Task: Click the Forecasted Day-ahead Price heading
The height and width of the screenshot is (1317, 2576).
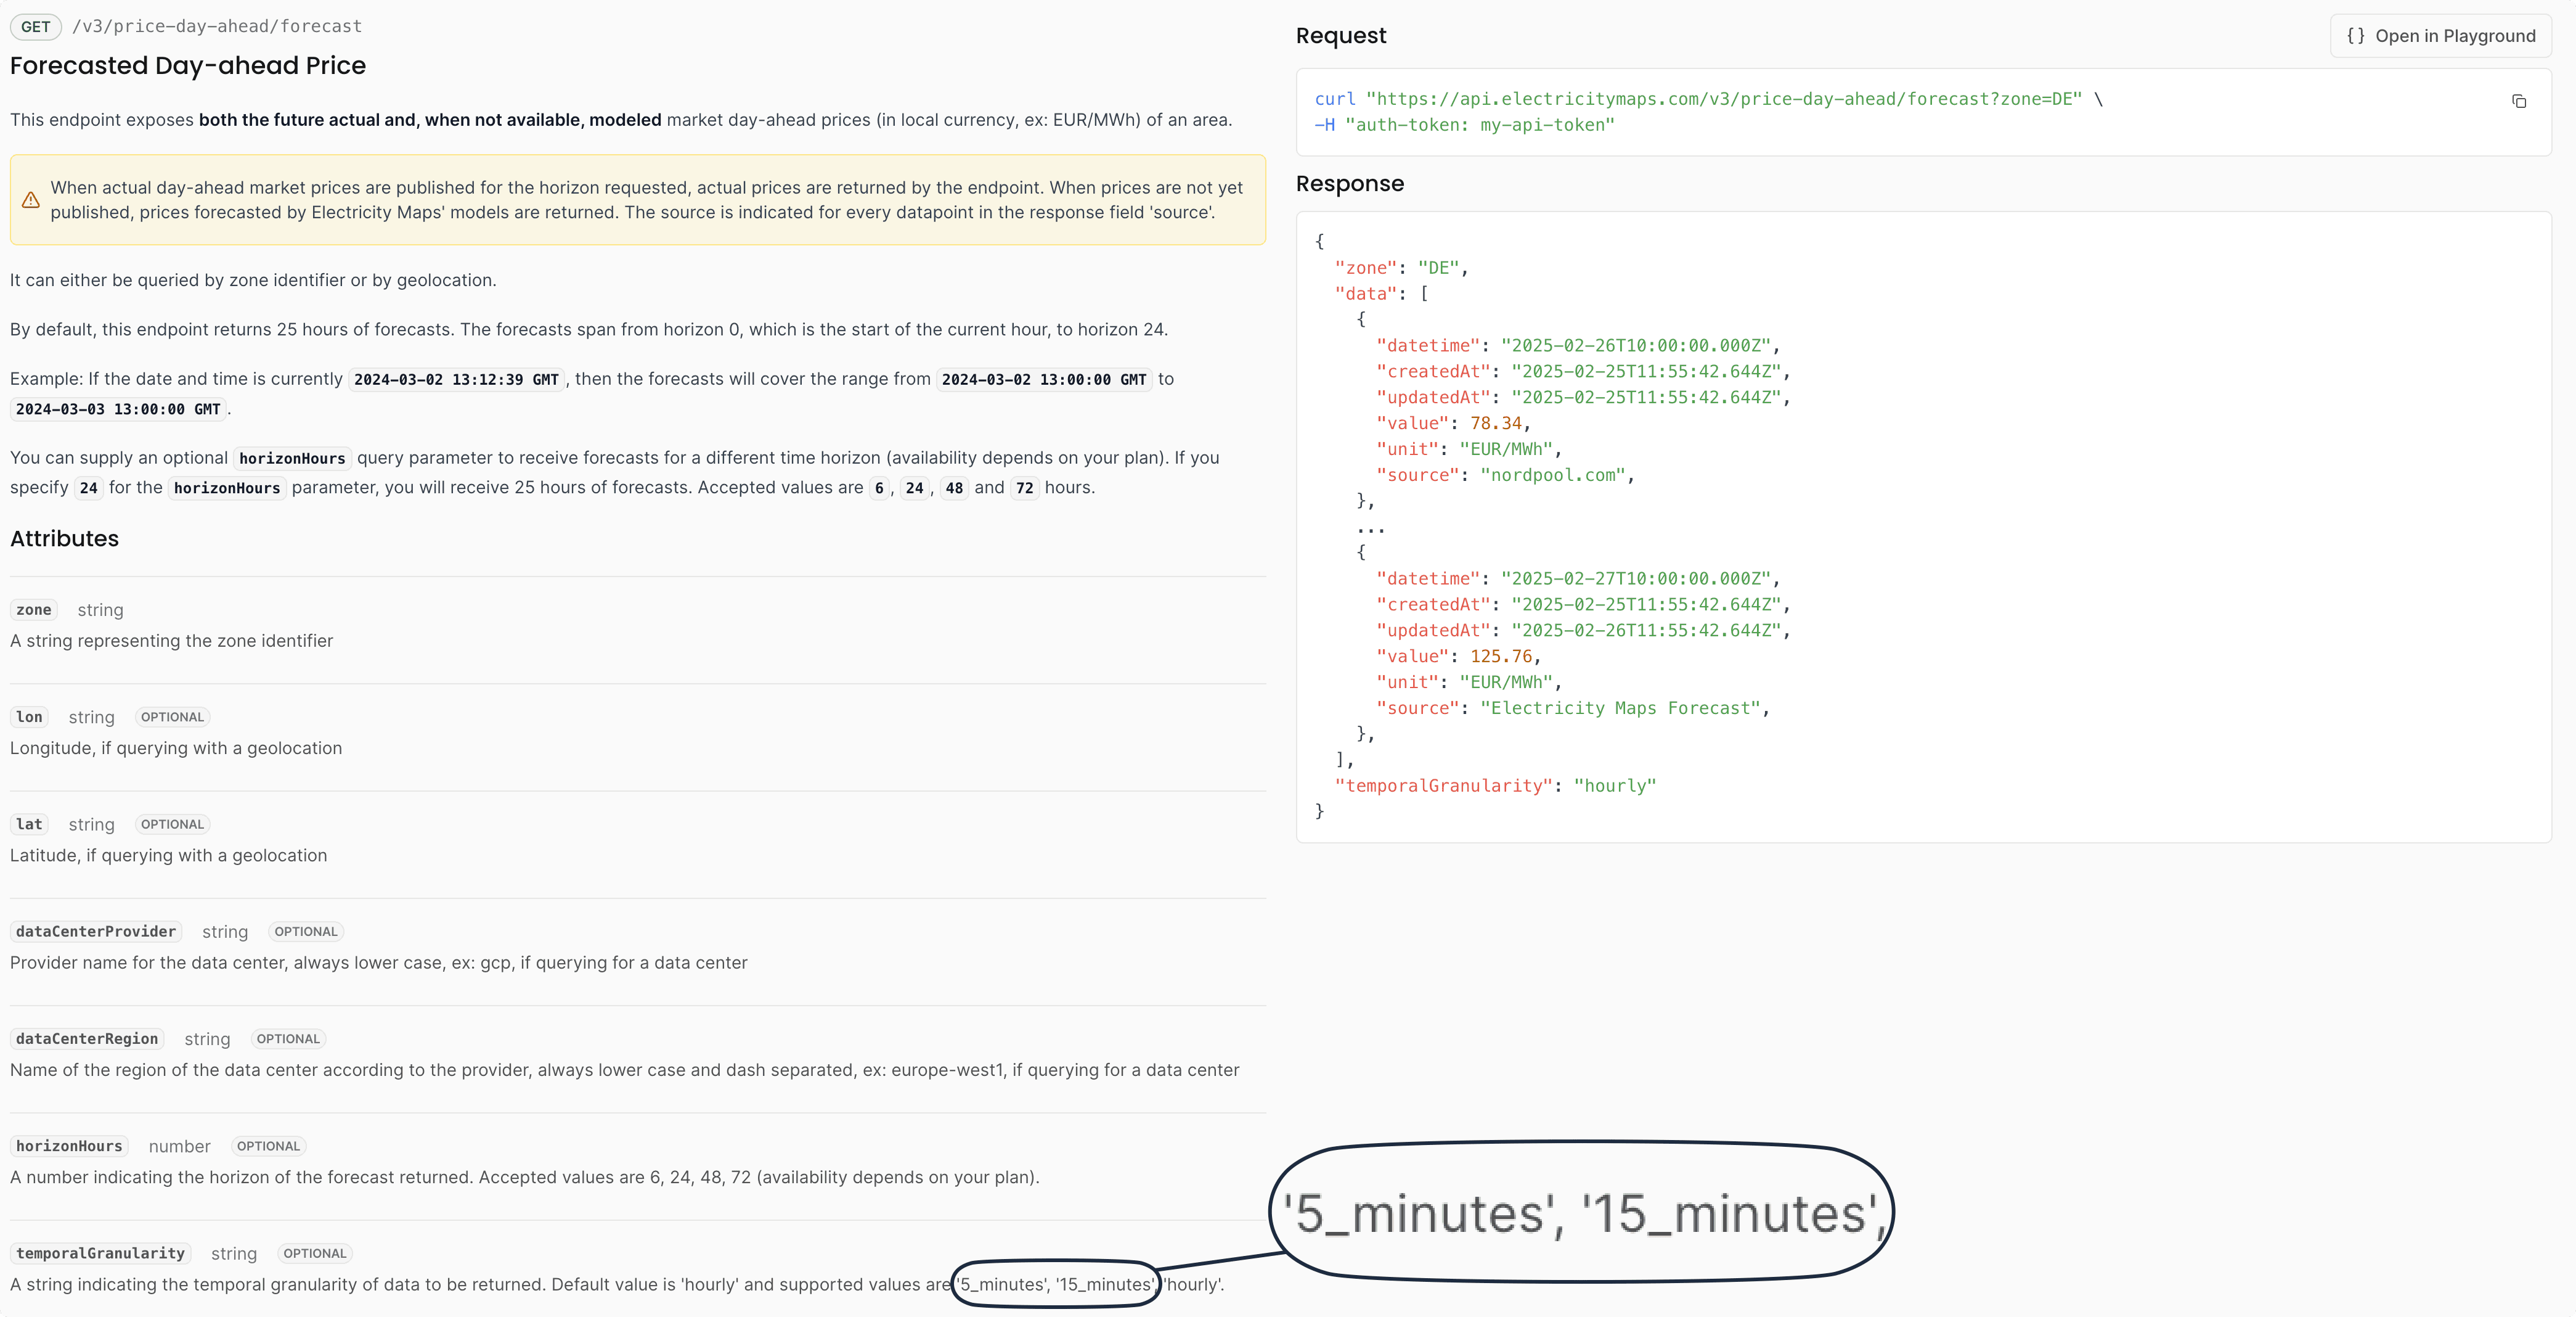Action: click(x=188, y=66)
